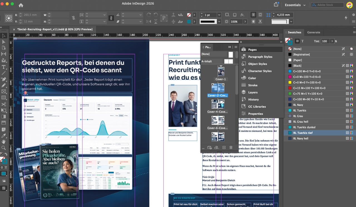
Task: Open the Properties panel from the dock
Action: (x=261, y=114)
